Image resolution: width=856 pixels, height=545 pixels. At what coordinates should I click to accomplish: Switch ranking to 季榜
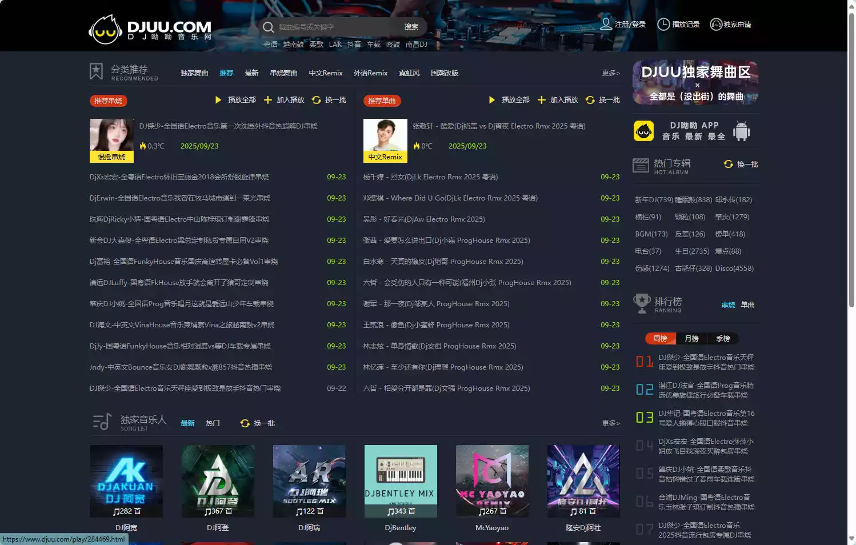coord(723,339)
